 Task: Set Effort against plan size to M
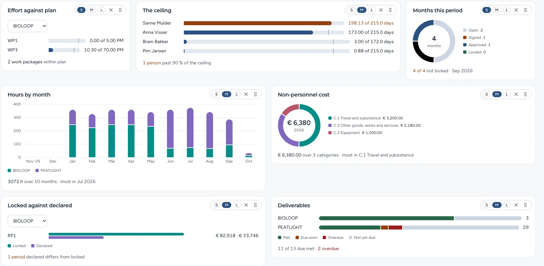point(91,10)
